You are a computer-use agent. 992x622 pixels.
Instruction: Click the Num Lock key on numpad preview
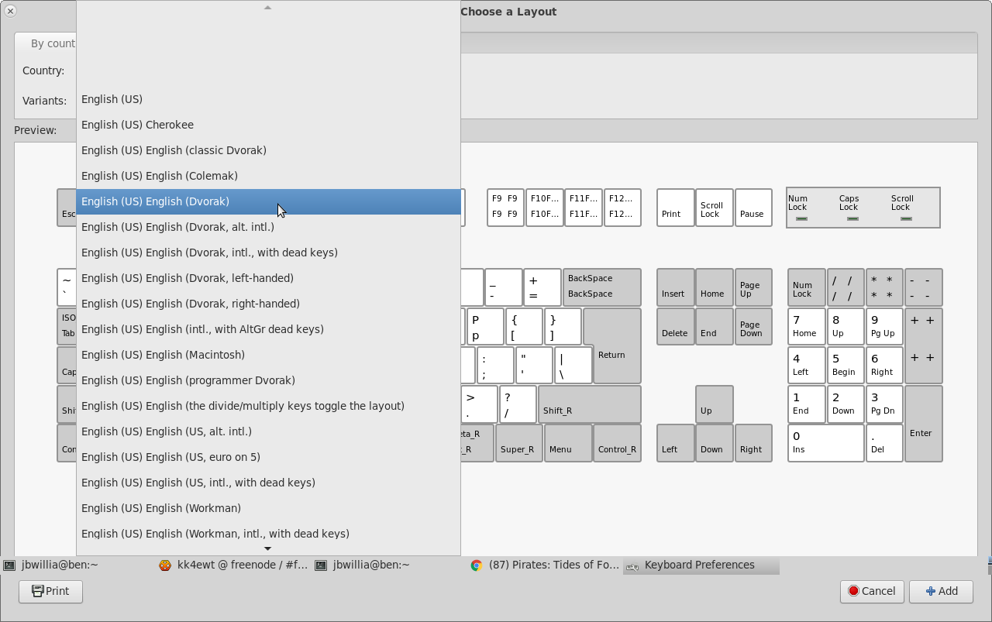click(807, 287)
